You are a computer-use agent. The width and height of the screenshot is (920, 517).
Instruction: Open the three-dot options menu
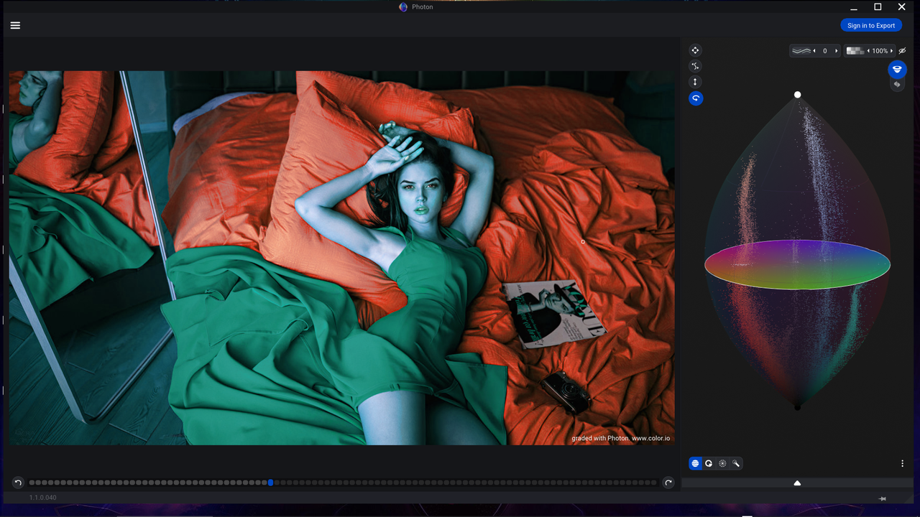(x=902, y=464)
